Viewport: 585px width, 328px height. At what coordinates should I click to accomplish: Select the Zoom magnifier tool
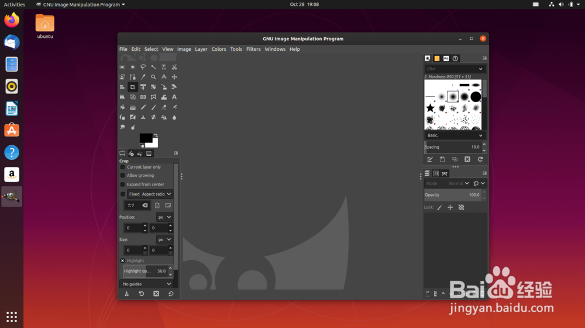coord(153,77)
